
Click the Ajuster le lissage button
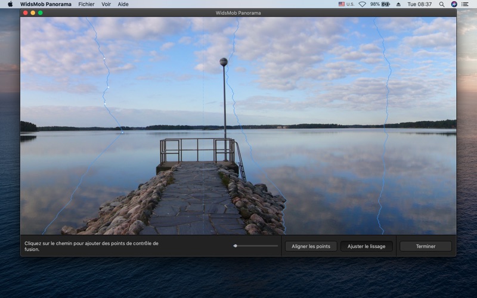pos(366,246)
